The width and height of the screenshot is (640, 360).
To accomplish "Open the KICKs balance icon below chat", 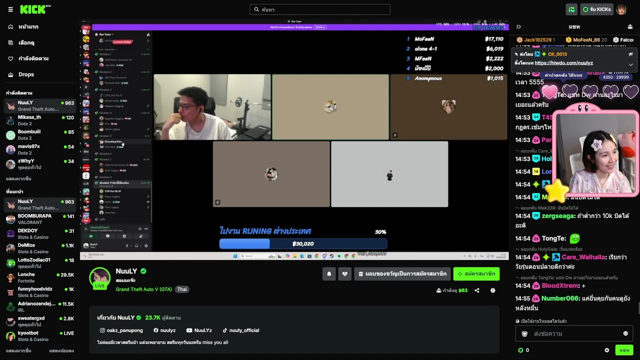I will pyautogui.click(x=520, y=350).
